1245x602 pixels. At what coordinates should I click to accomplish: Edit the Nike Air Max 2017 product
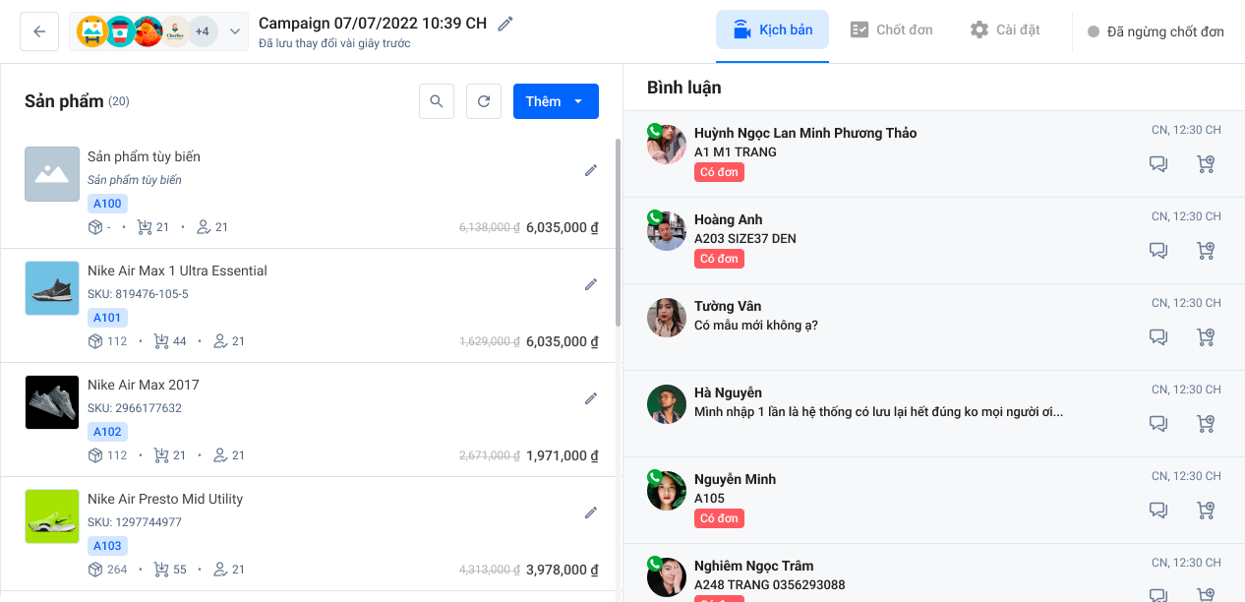click(591, 398)
